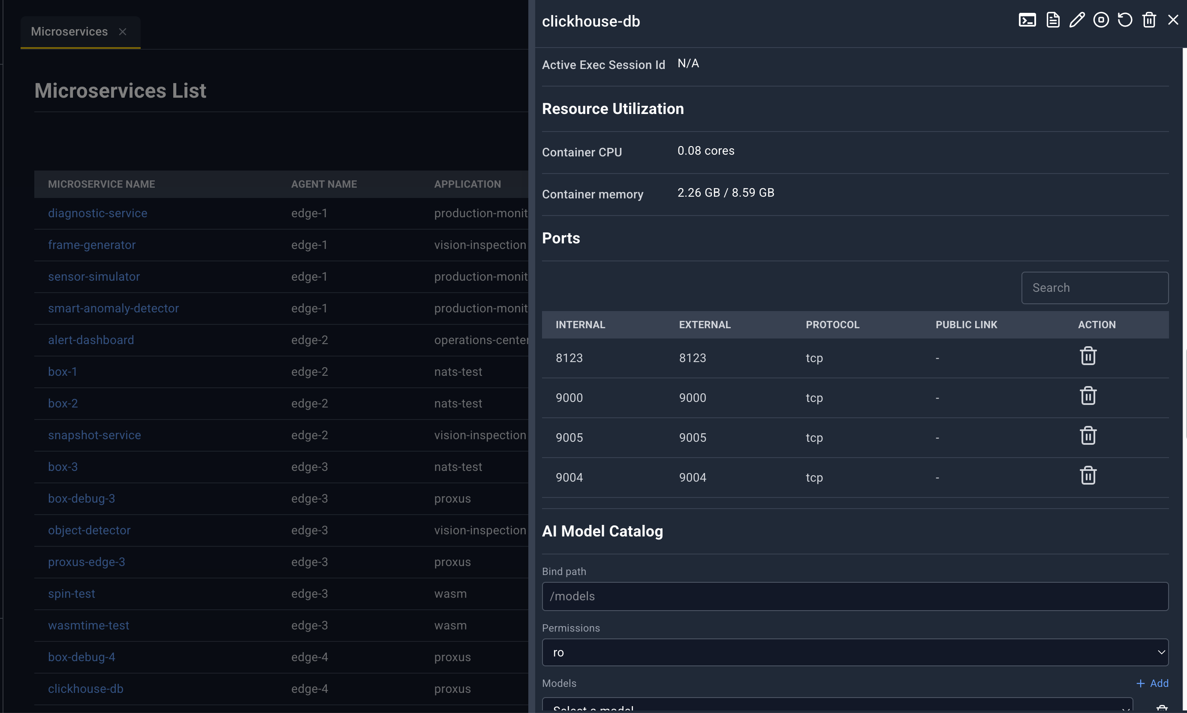This screenshot has height=713, width=1187.
Task: Select proxus-edge-3 in the list
Action: tap(87, 562)
